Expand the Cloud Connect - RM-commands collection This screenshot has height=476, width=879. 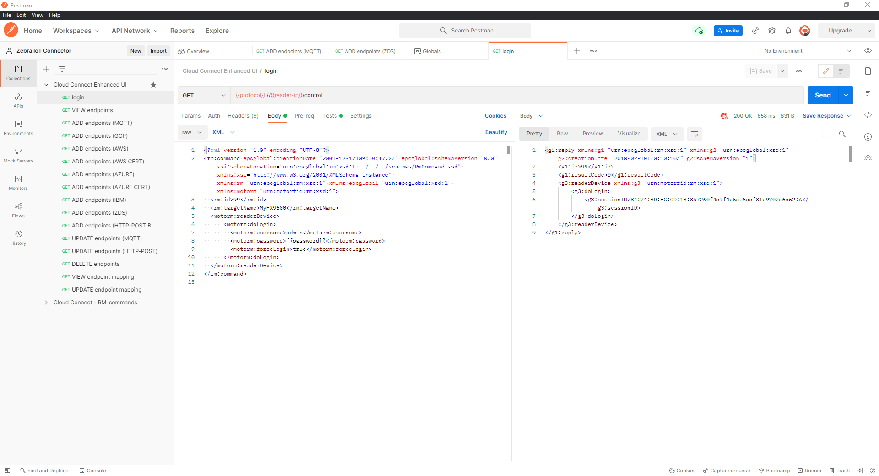(46, 303)
